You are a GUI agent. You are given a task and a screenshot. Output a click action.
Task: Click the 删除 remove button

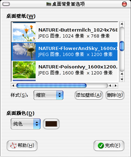pos(115,95)
